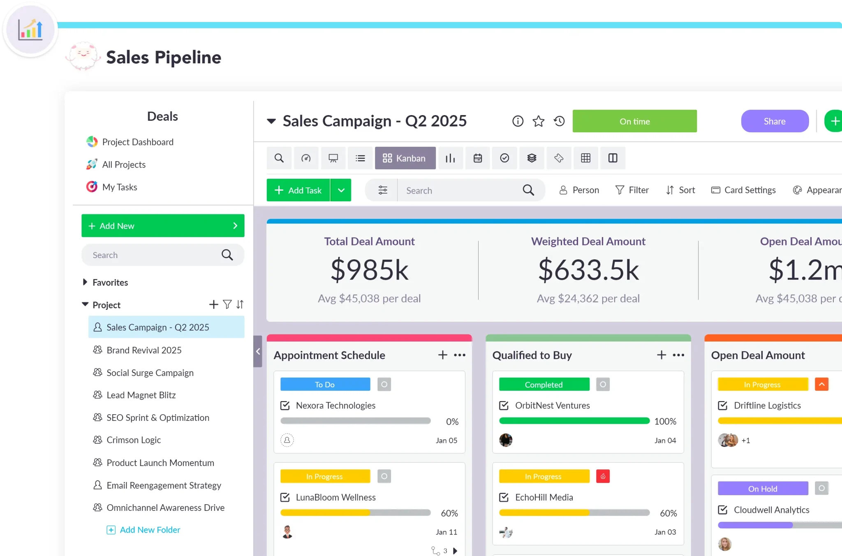Click the search filter settings sliders icon
Screen dimensions: 842x556
382,190
